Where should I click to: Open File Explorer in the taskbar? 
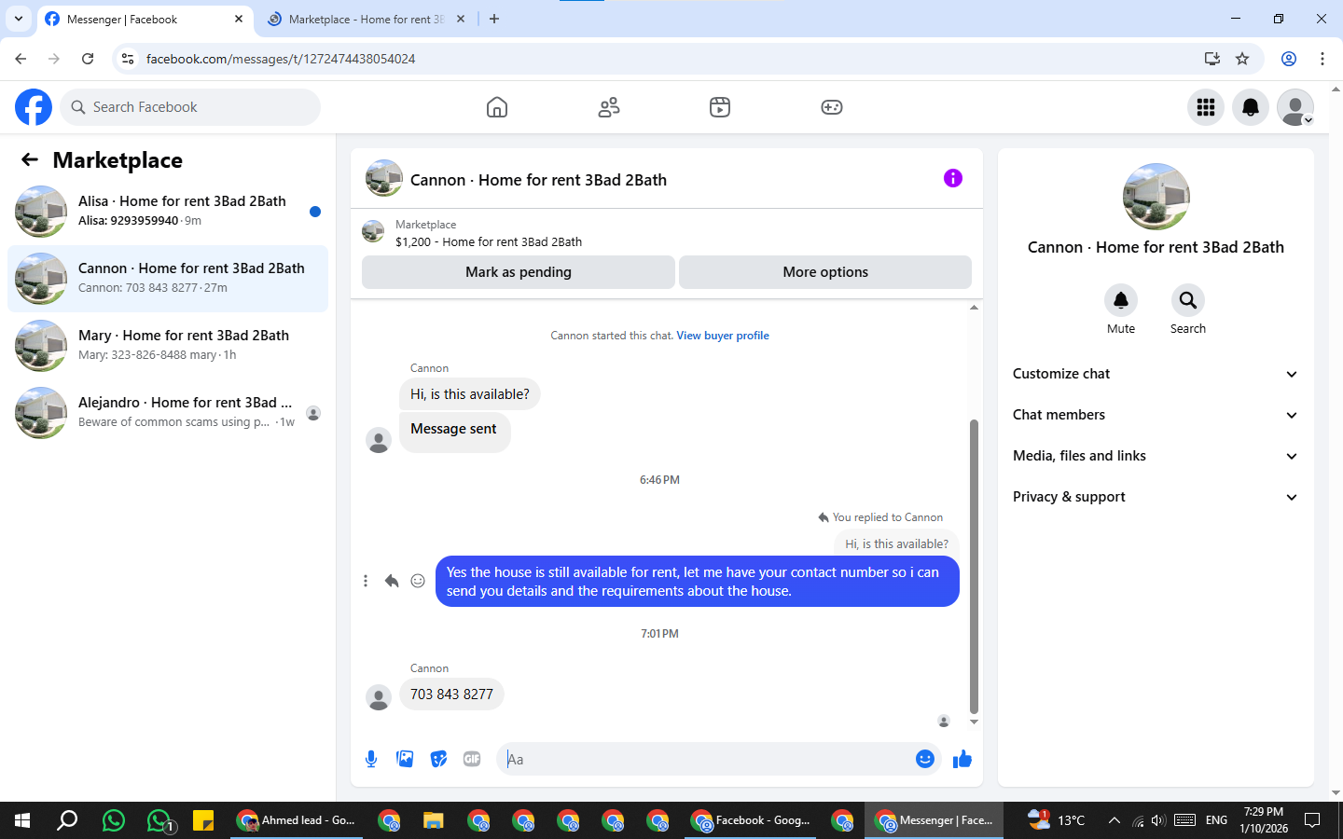[433, 820]
